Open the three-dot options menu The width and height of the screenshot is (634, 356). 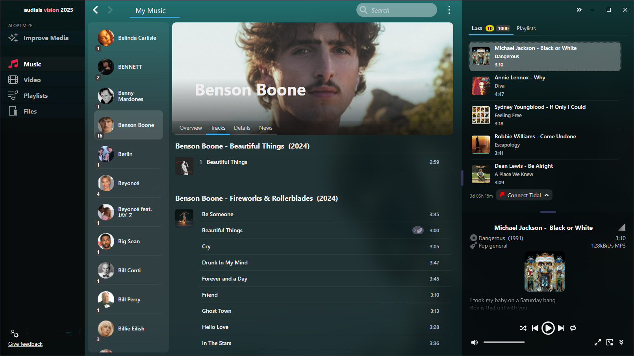click(449, 10)
